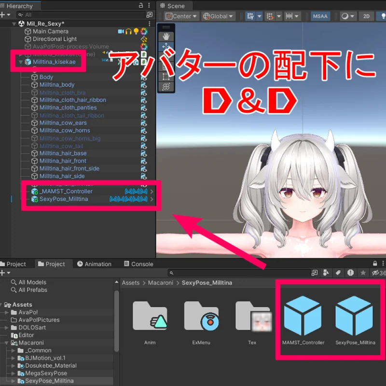This screenshot has height=386, width=386.
Task: Select Directional Light in Hierarchy
Action: point(55,39)
